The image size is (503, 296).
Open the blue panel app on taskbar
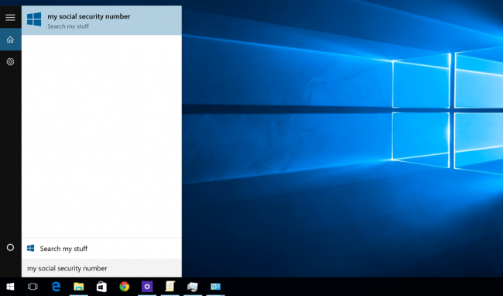click(x=216, y=287)
